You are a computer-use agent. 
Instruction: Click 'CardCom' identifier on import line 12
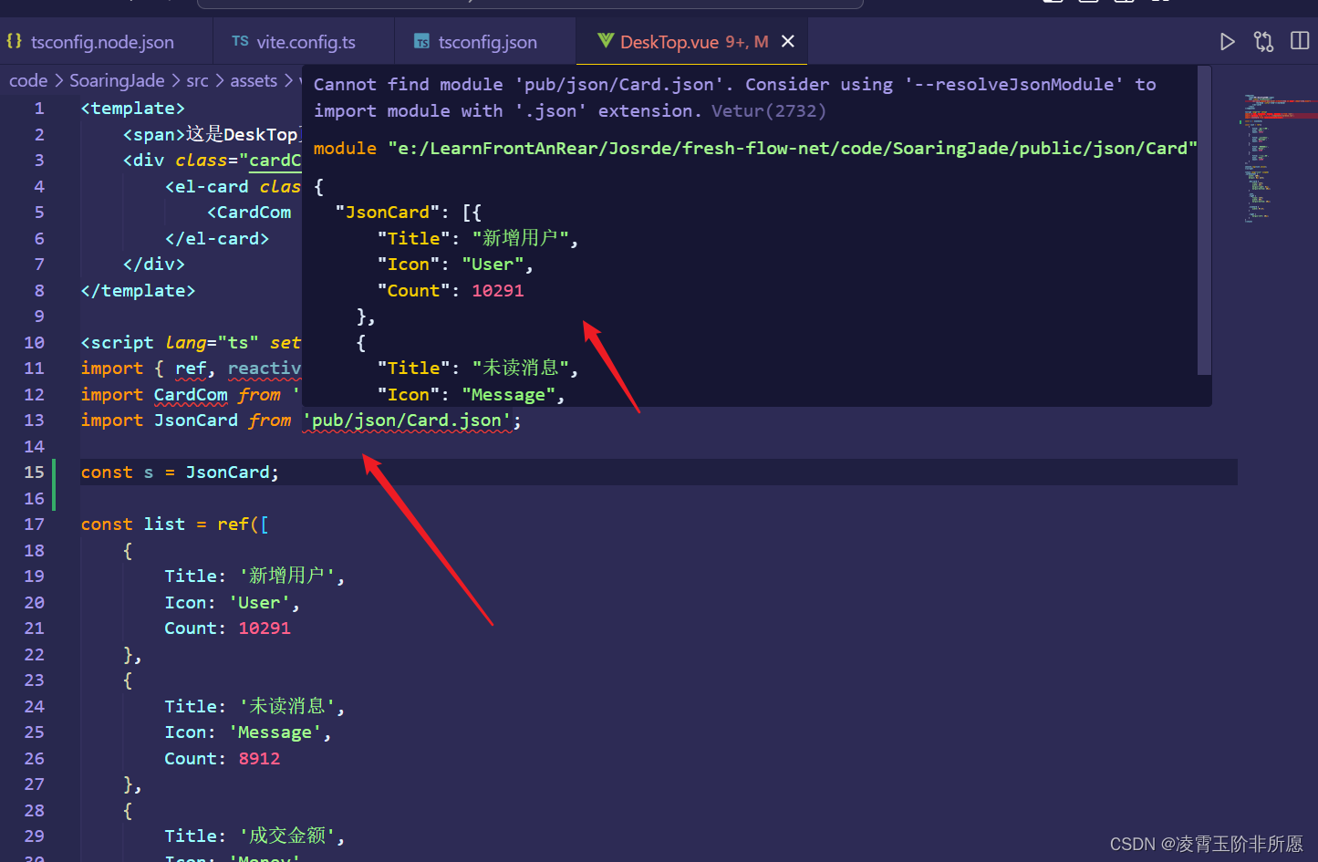(191, 395)
